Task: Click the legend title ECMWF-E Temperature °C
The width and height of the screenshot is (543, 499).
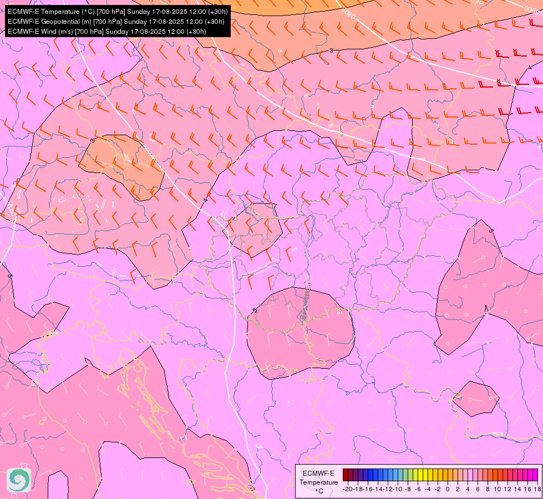Action: (318, 482)
